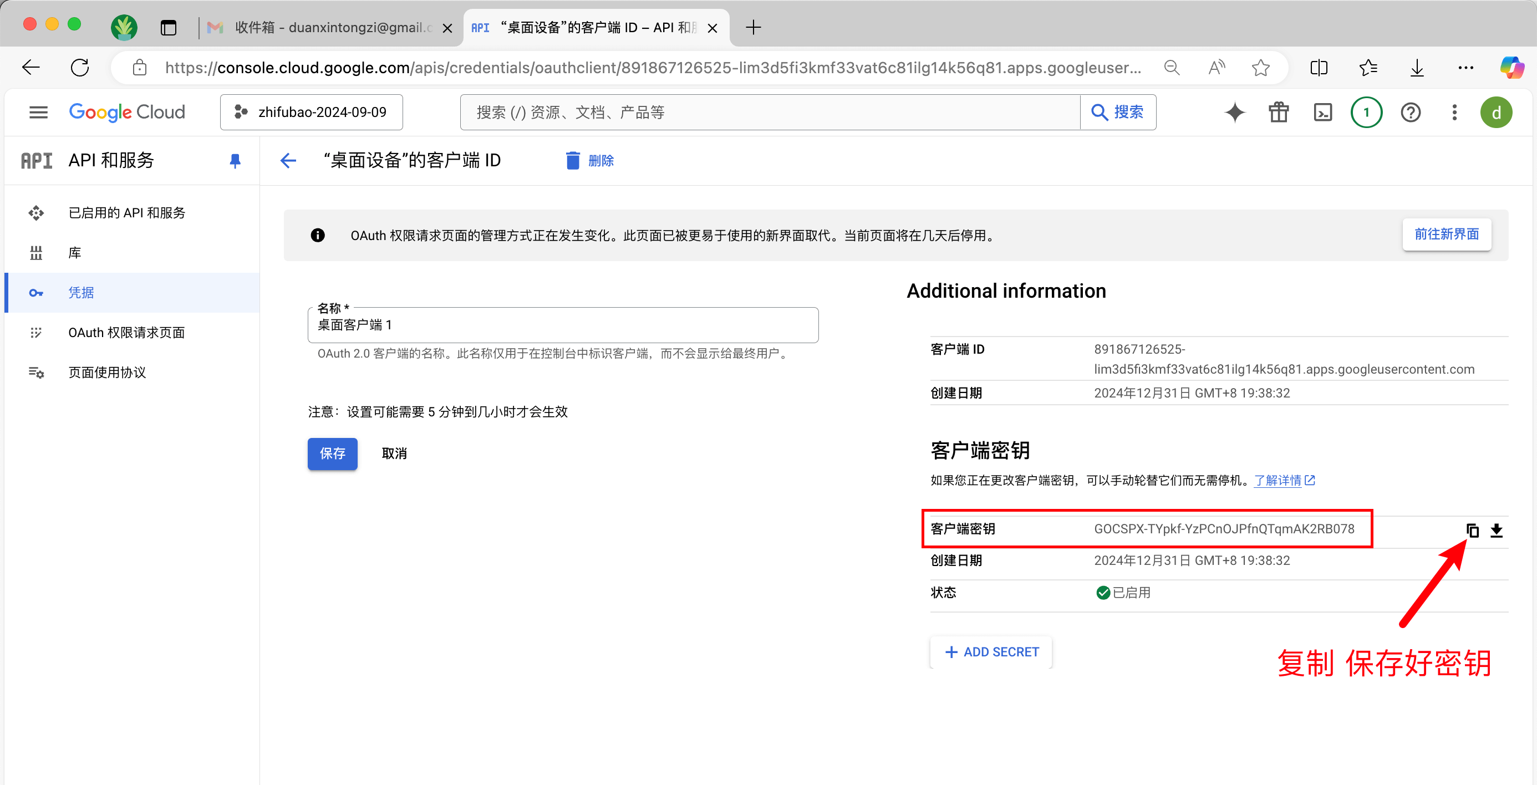This screenshot has width=1537, height=785.
Task: Open the user account avatar menu
Action: [1496, 112]
